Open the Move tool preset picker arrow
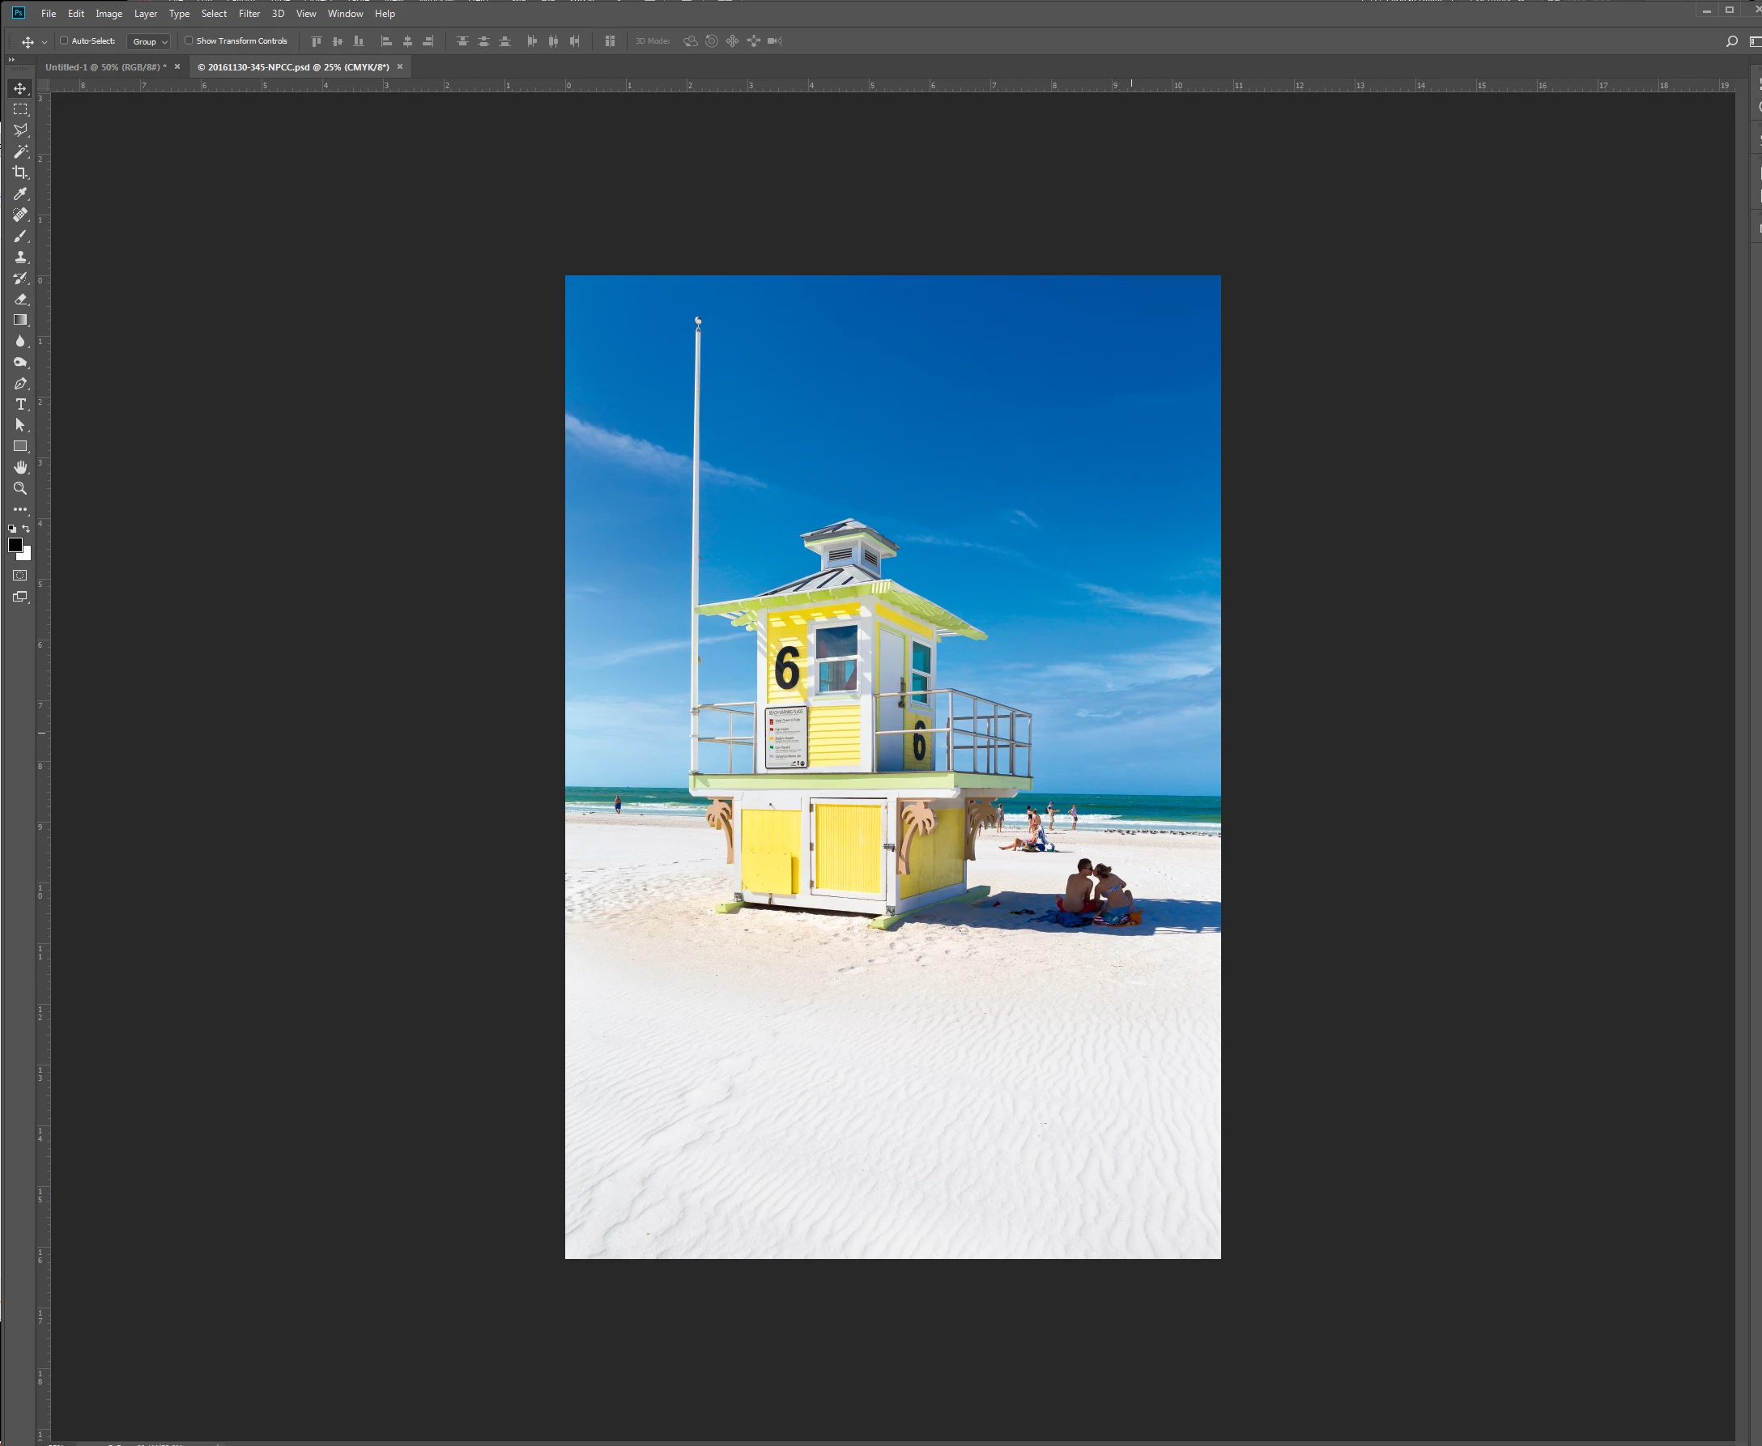This screenshot has width=1762, height=1446. (x=45, y=41)
